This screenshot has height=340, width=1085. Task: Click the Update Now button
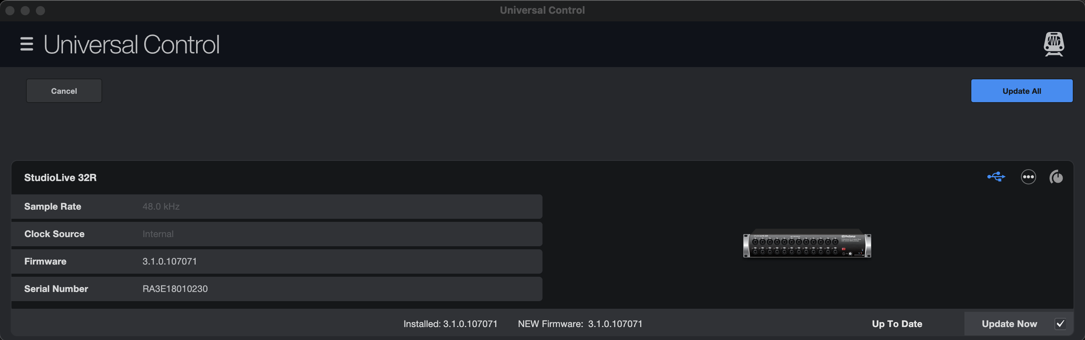point(1009,324)
